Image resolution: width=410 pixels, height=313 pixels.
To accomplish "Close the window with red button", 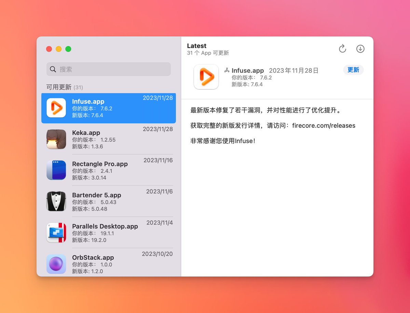I will click(49, 49).
